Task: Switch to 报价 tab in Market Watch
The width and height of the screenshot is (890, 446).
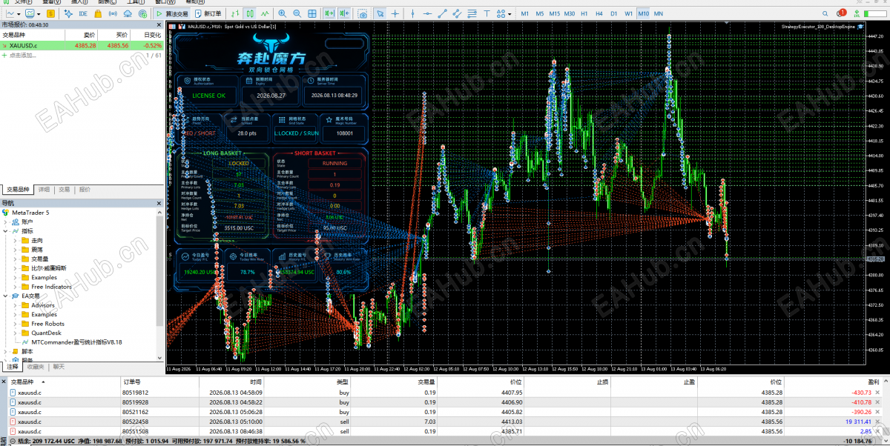Action: (x=85, y=190)
